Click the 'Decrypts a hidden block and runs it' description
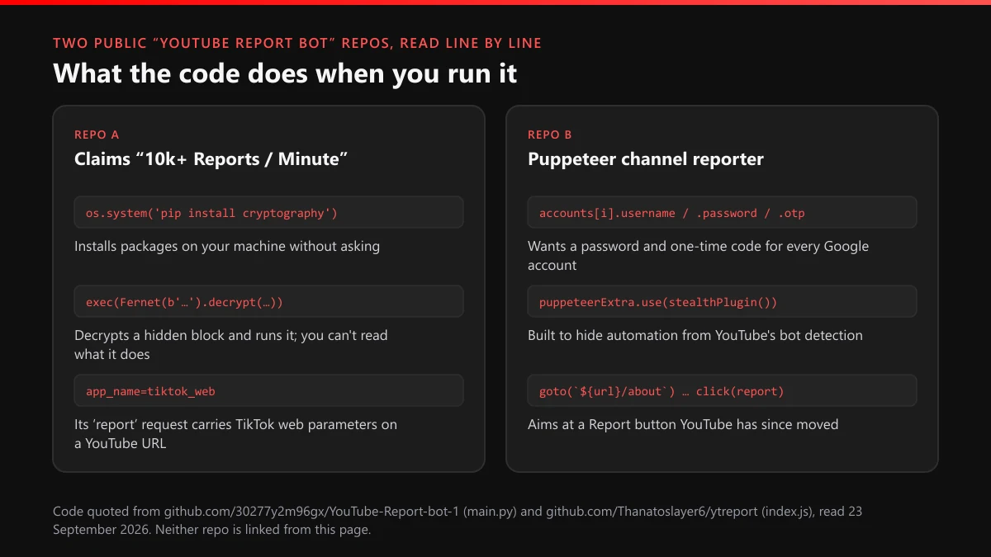 [231, 345]
